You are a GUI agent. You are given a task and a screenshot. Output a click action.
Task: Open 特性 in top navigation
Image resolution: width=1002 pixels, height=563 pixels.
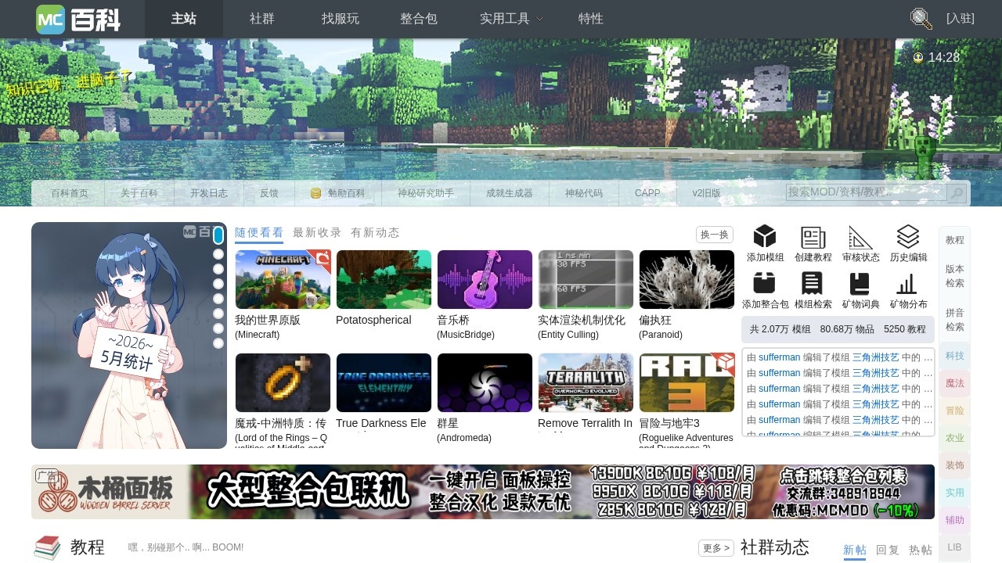click(591, 19)
